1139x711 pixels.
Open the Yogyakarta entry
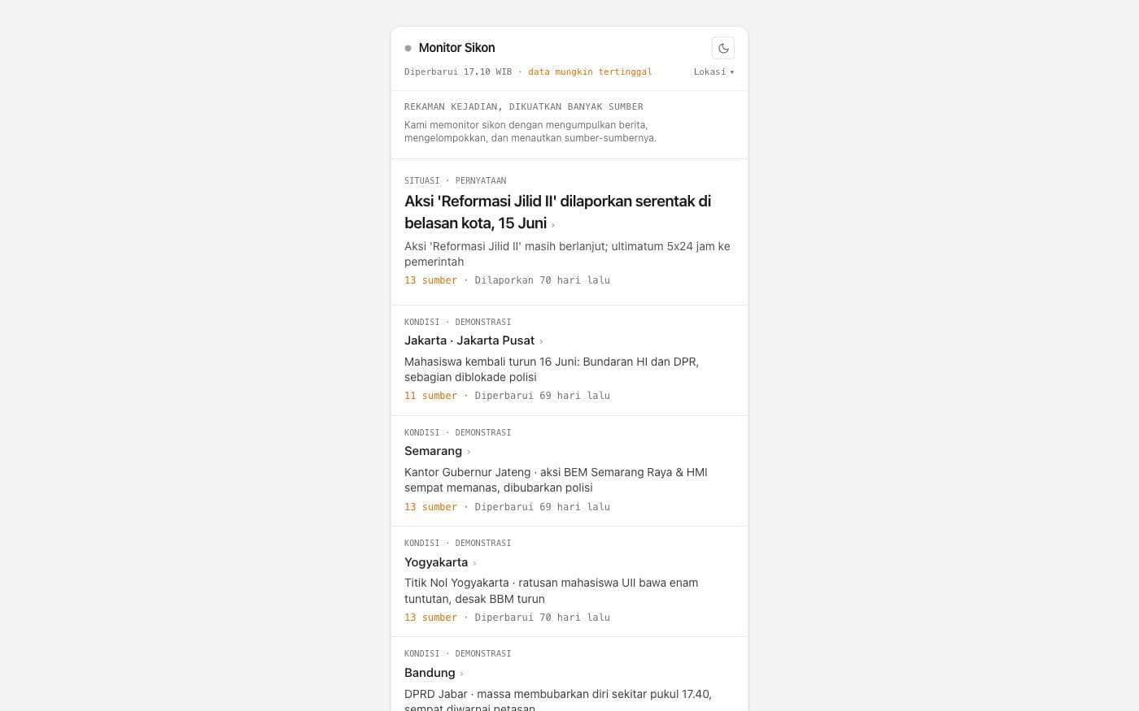click(436, 562)
